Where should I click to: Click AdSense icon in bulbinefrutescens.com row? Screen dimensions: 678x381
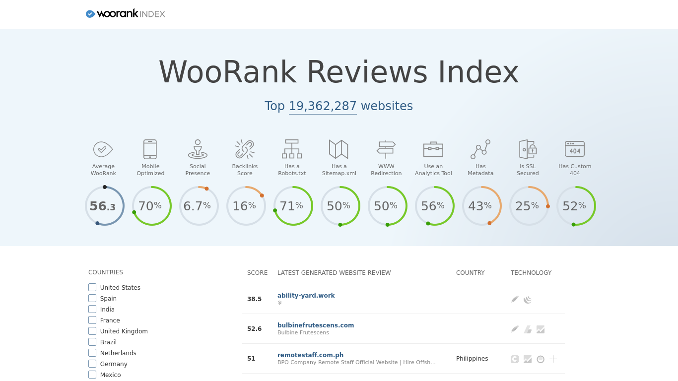coord(528,329)
